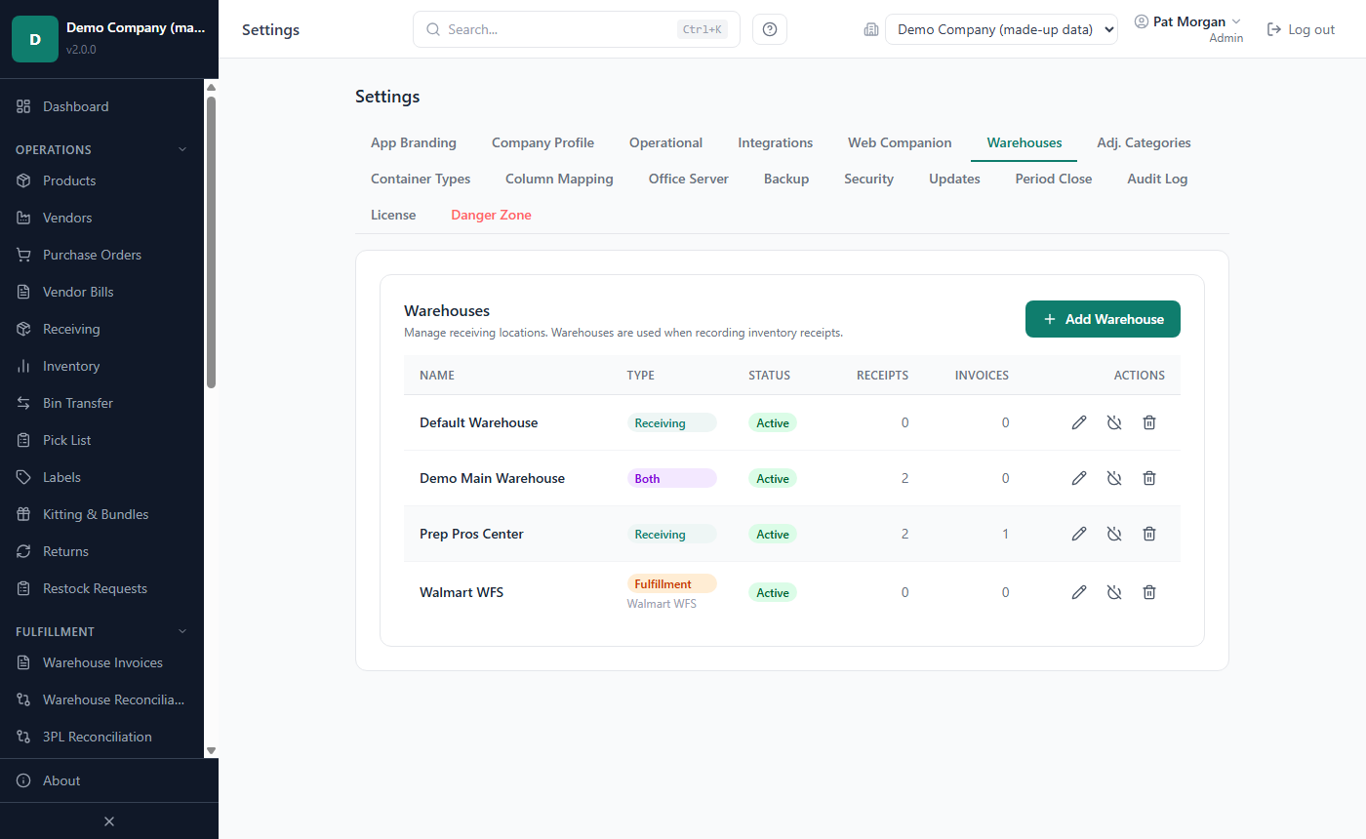Go to Returns in the sidebar
The height and width of the screenshot is (839, 1366).
(x=101, y=551)
